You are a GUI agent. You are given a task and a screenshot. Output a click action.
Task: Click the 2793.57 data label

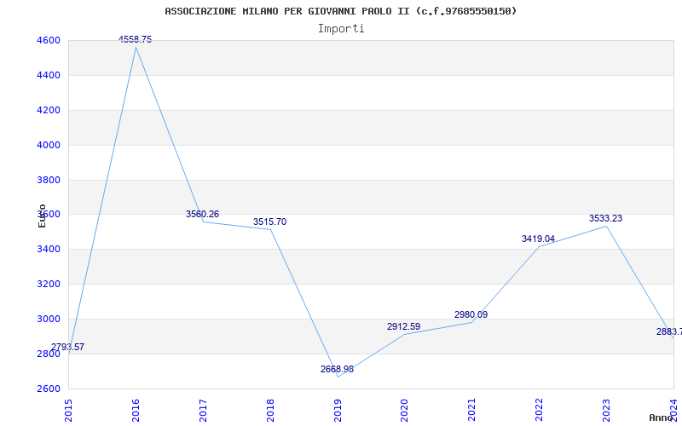[x=68, y=347]
